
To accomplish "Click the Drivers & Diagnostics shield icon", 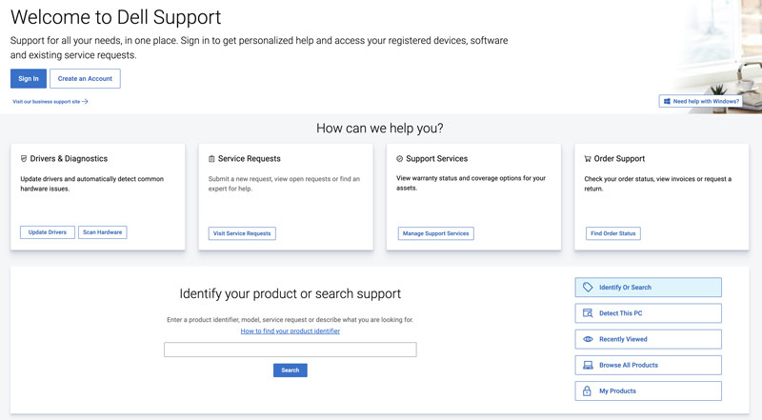I will coord(24,158).
